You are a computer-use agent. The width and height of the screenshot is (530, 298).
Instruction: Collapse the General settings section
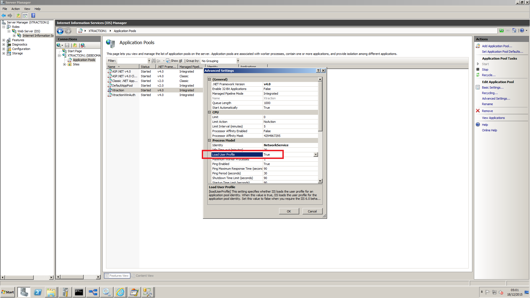tap(210, 79)
